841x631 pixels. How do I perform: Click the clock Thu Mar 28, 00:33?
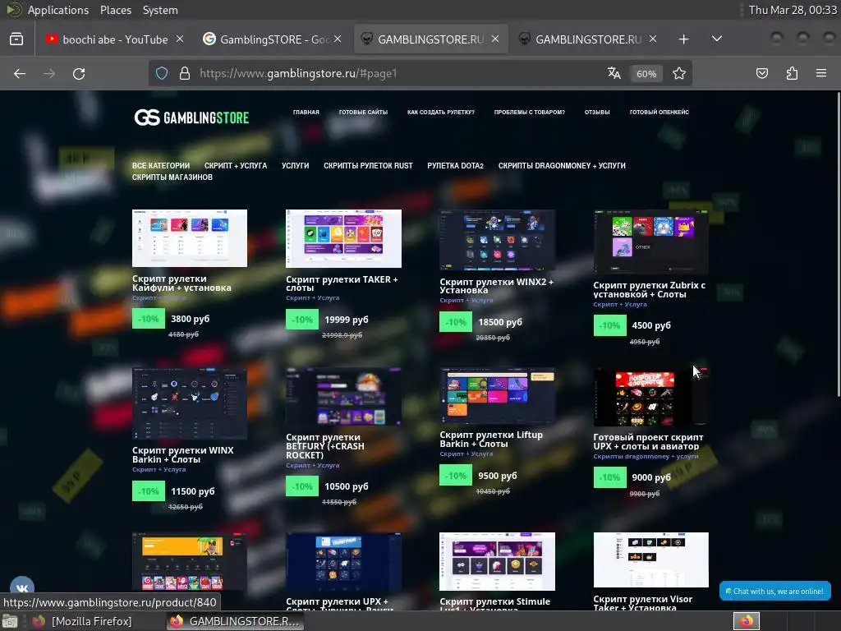793,10
